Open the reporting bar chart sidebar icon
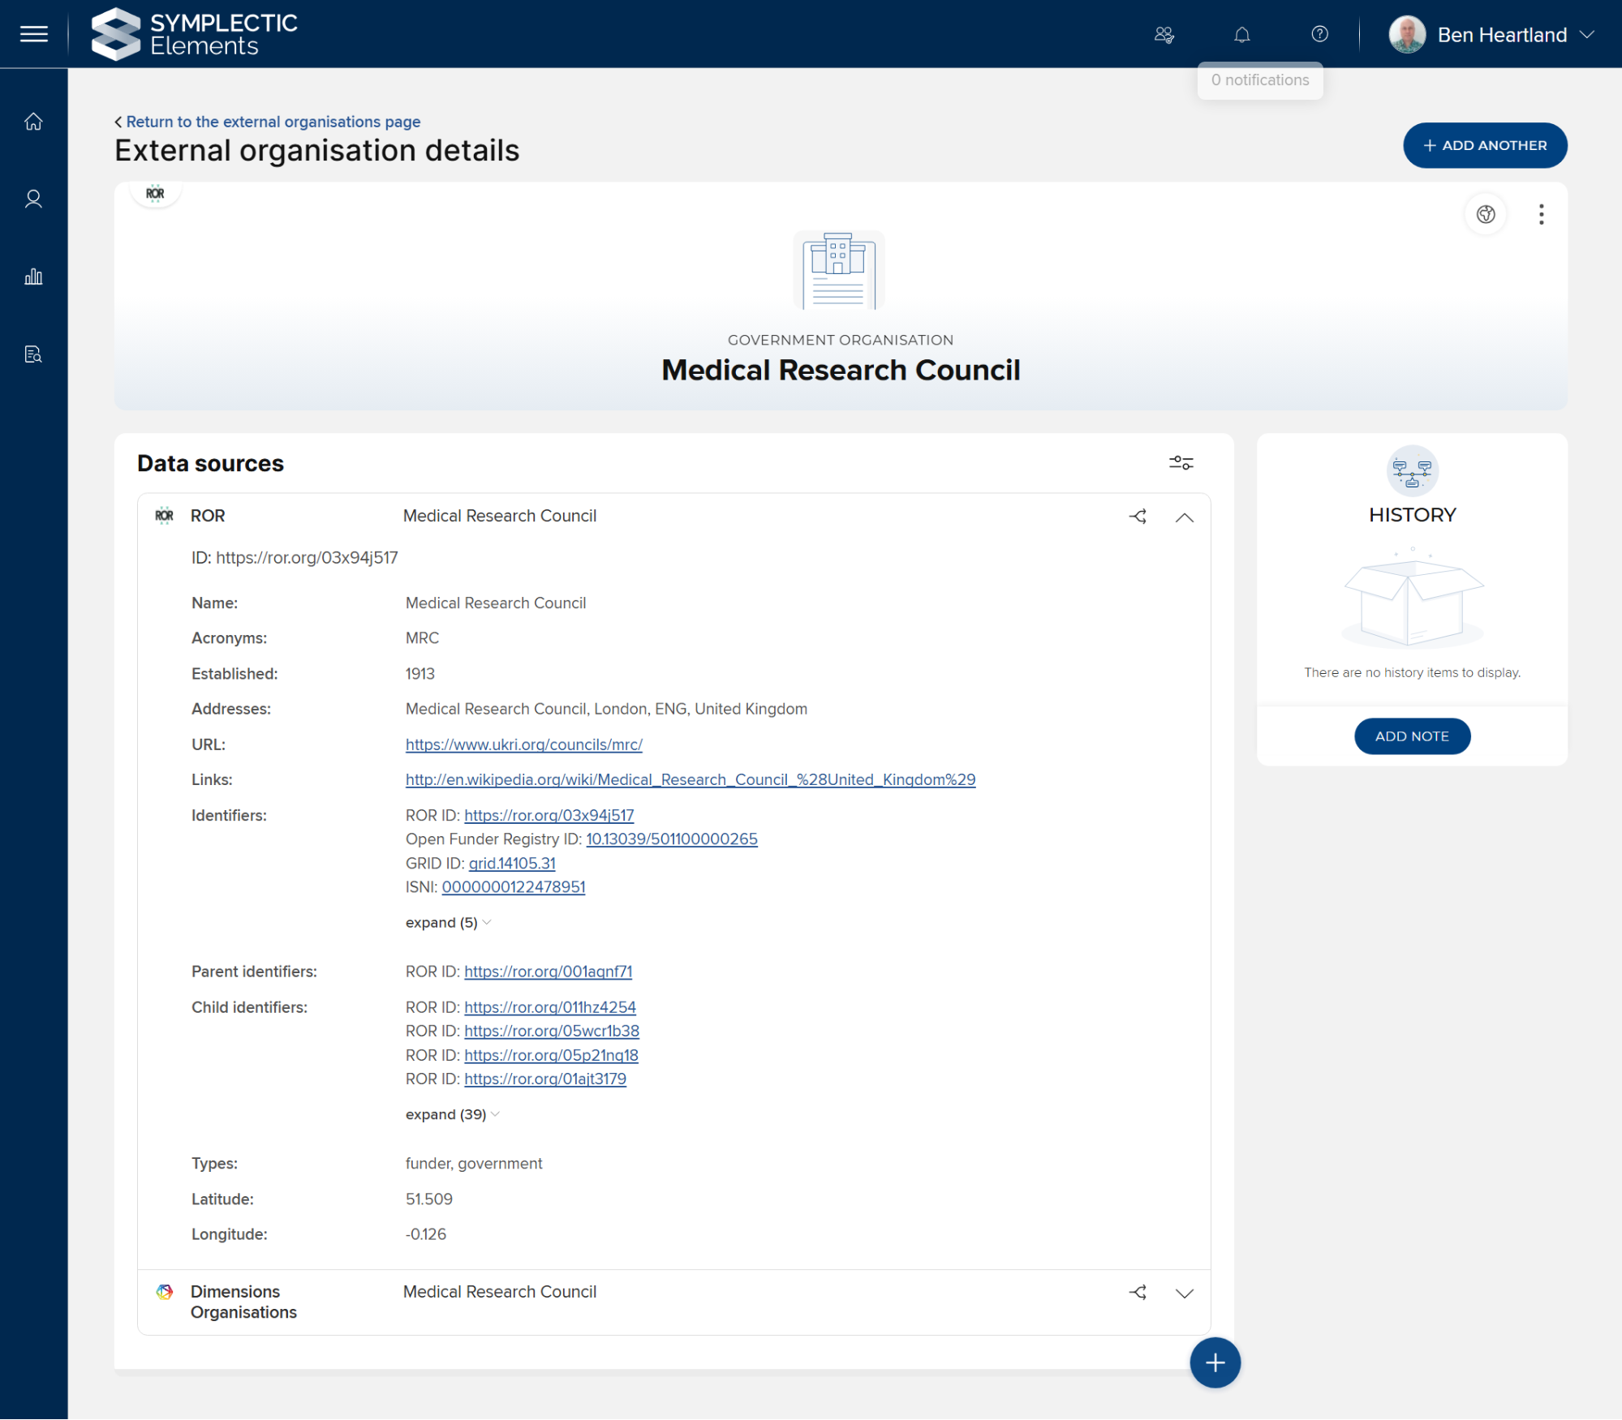 33,277
